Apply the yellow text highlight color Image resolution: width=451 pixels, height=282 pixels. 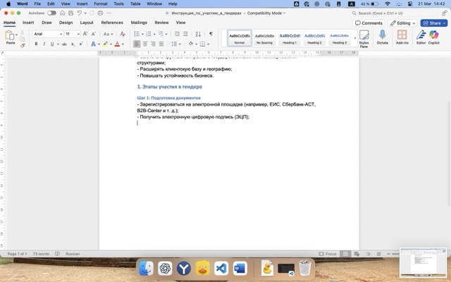click(105, 44)
